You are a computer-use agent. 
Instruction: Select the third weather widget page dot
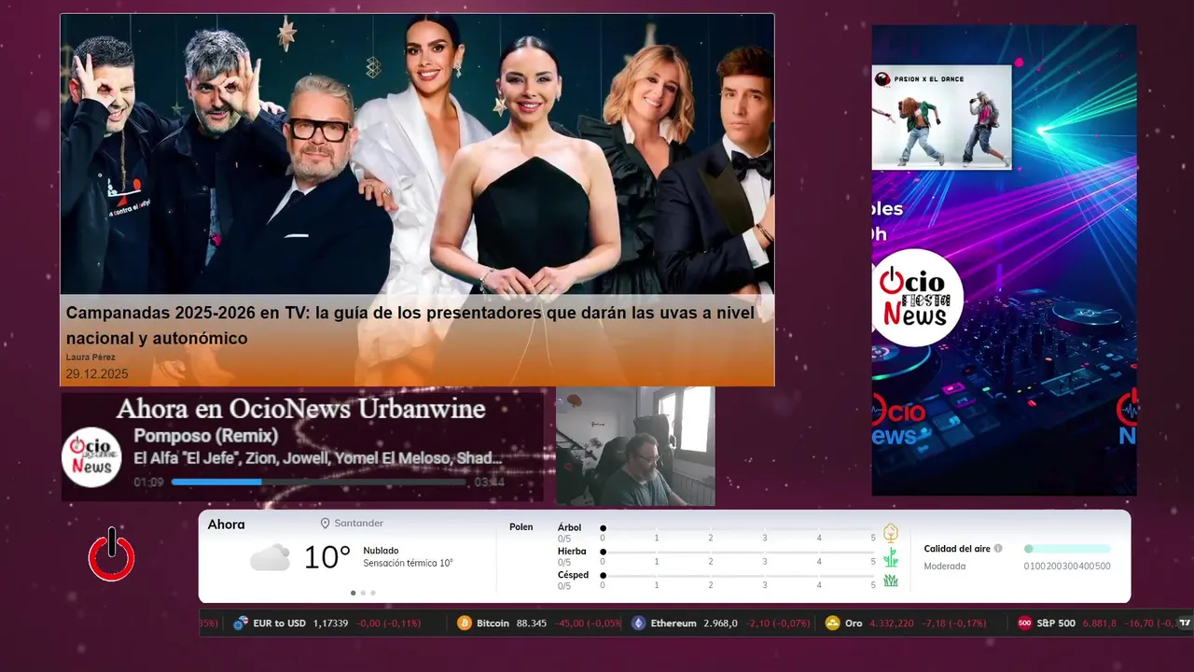pyautogui.click(x=373, y=593)
